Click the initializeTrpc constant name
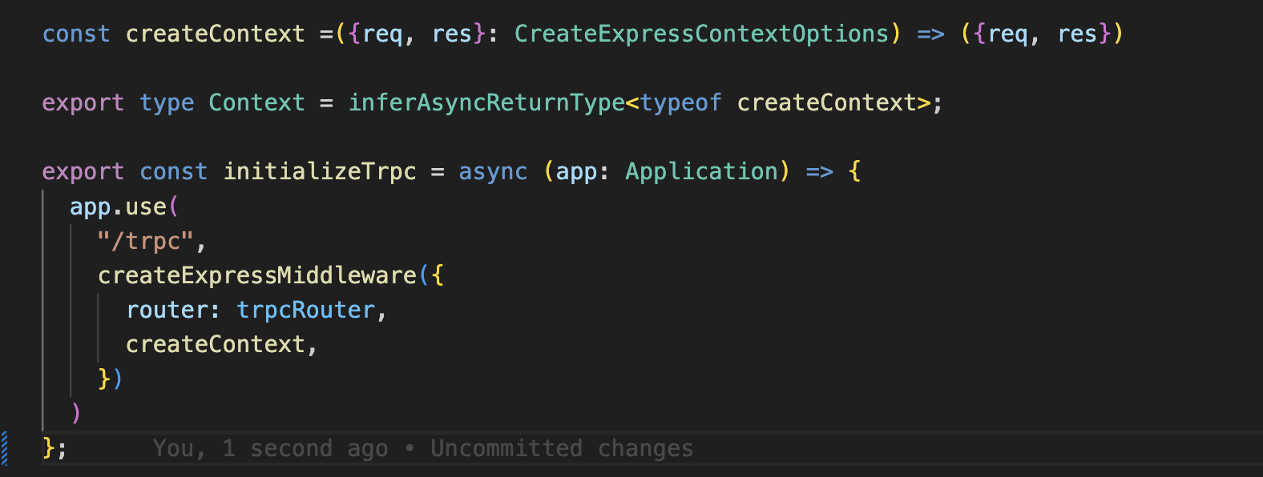This screenshot has width=1263, height=477. [319, 171]
